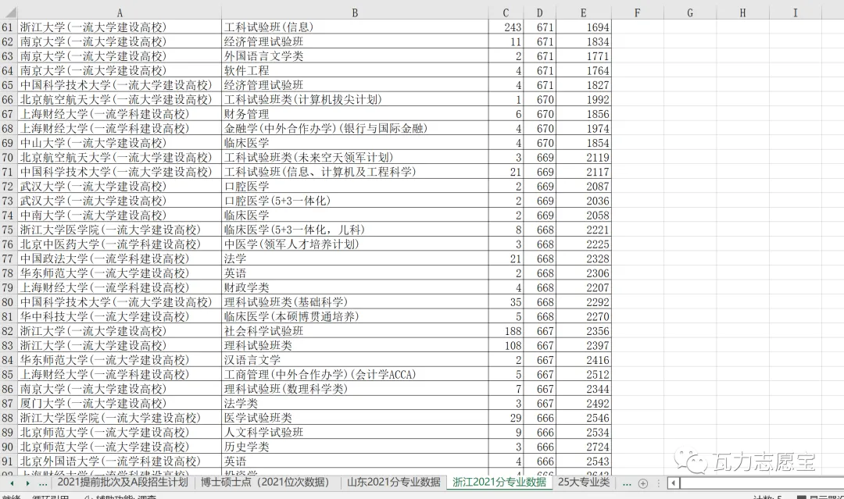Show more sheets via right ellipsis
The height and width of the screenshot is (499, 844).
click(x=627, y=483)
